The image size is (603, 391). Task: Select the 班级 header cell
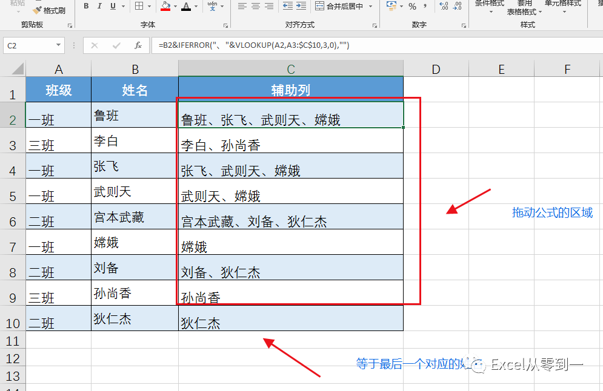click(58, 90)
